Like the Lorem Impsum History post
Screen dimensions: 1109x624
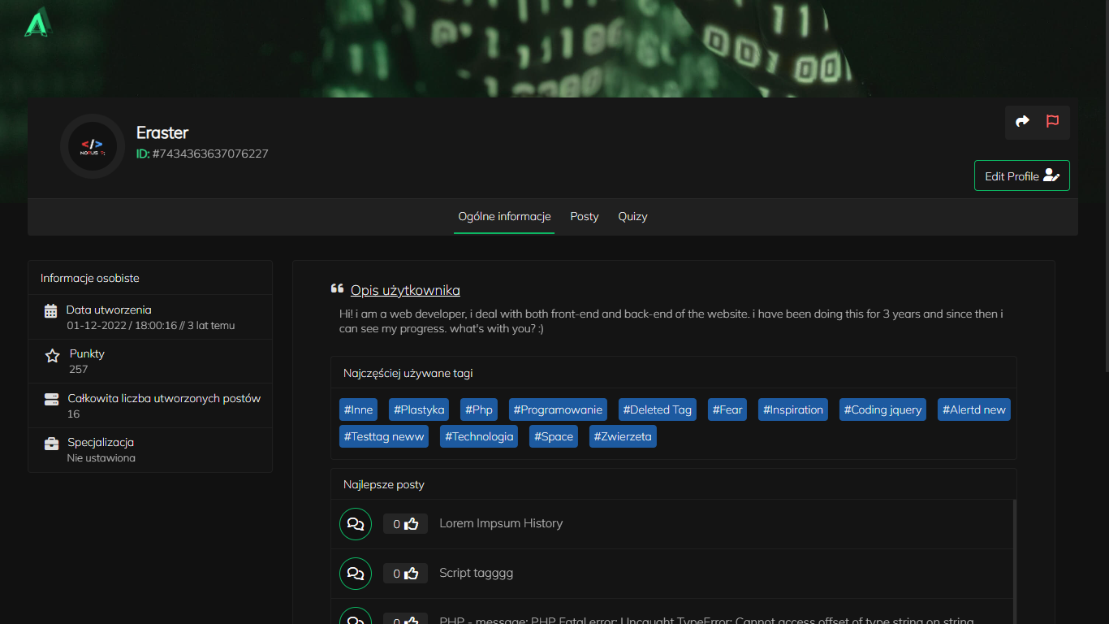point(411,524)
